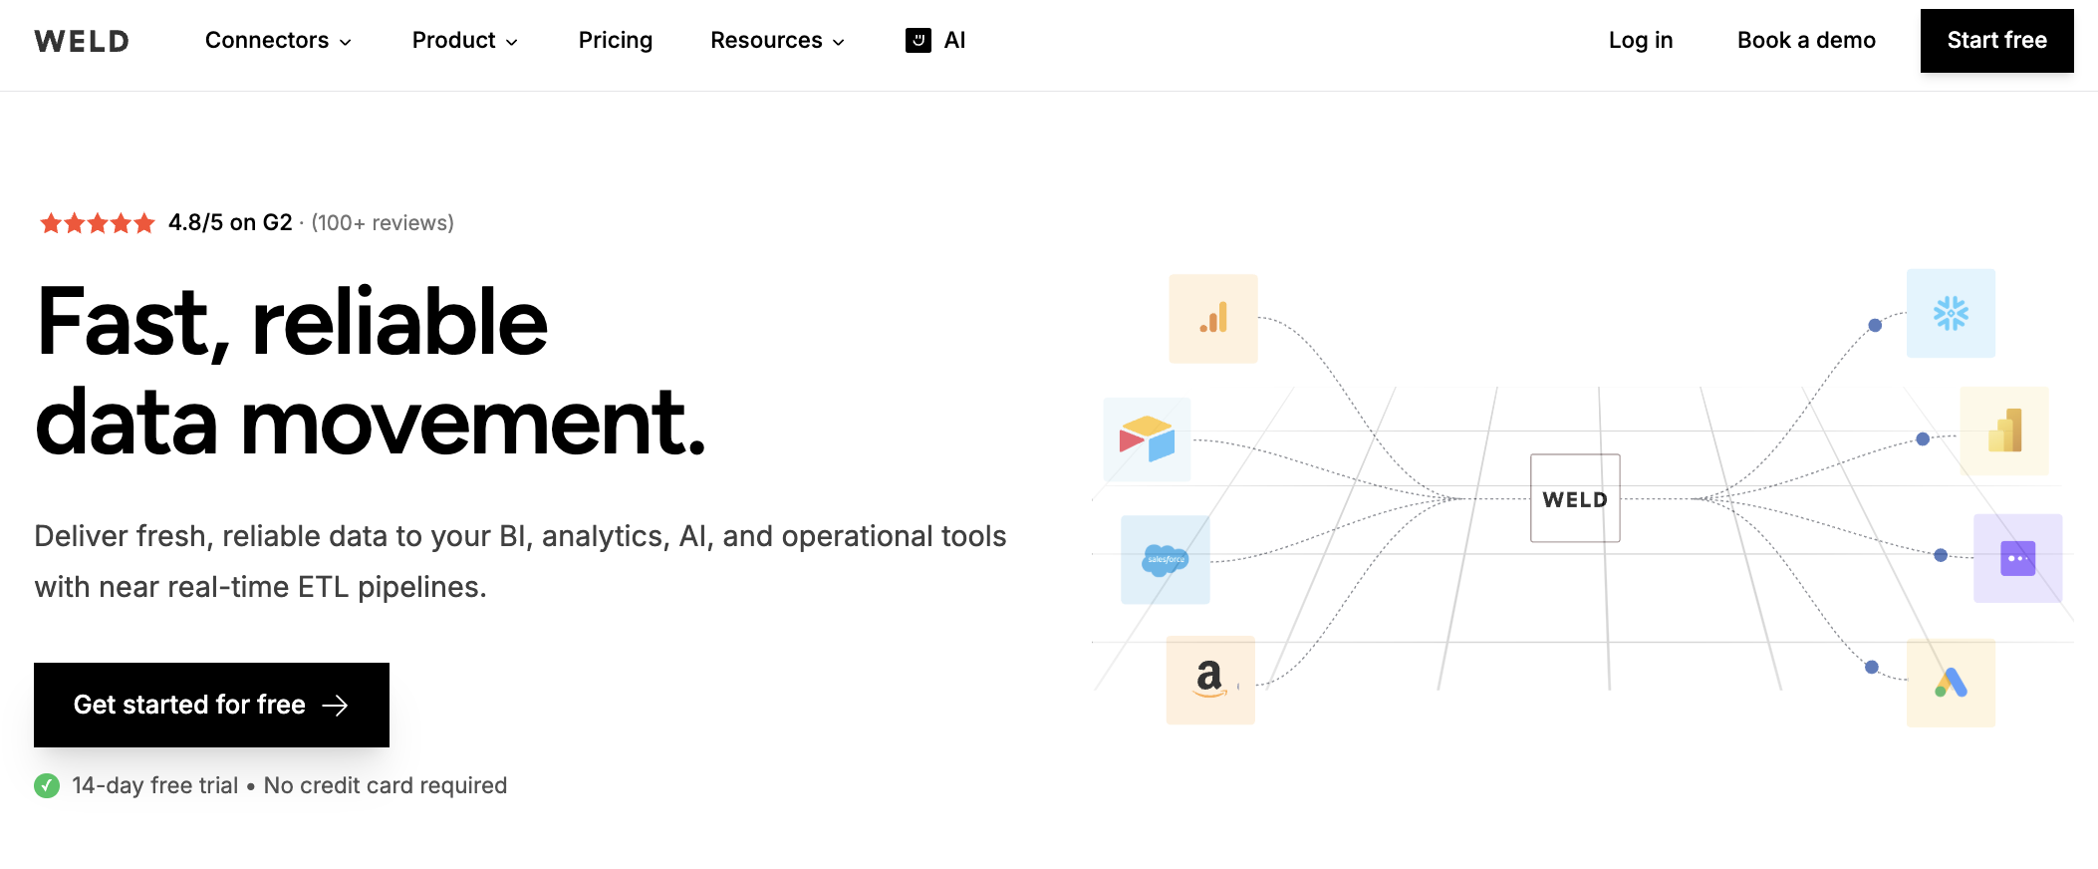Click Get started for free button
This screenshot has width=2098, height=869.
click(211, 705)
